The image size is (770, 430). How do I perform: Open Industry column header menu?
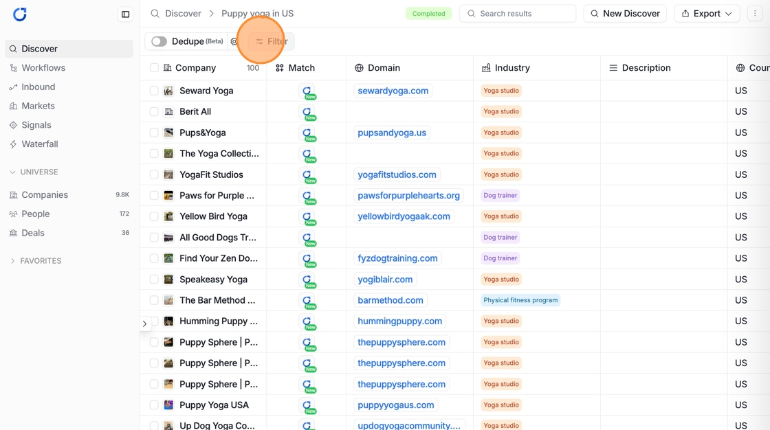[537, 68]
